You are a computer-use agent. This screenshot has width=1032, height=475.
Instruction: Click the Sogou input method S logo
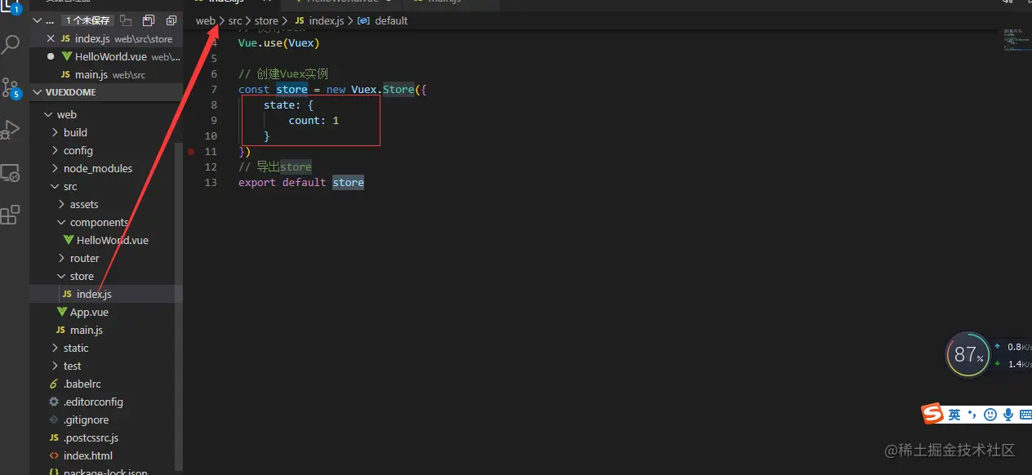[x=932, y=414]
